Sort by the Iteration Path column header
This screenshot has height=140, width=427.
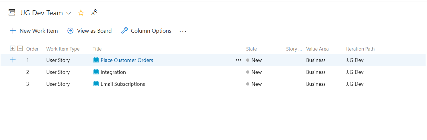360,49
